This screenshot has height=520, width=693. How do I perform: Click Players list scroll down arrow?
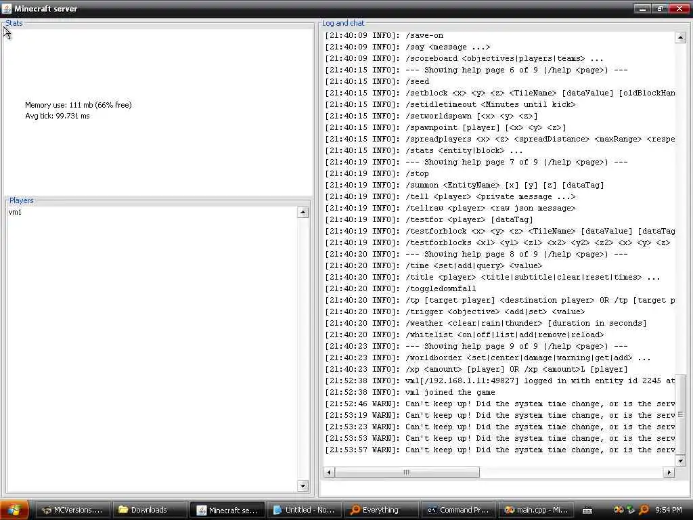(303, 486)
